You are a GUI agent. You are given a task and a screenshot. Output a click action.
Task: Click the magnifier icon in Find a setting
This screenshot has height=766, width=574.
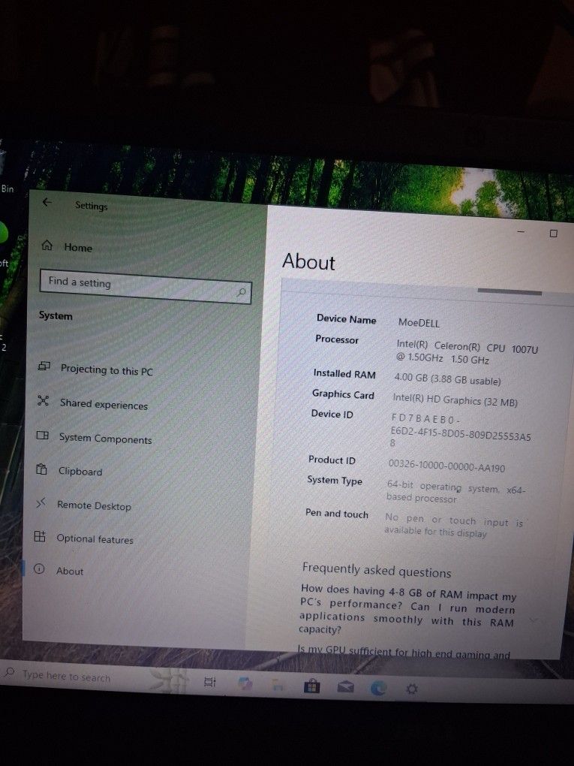(241, 292)
